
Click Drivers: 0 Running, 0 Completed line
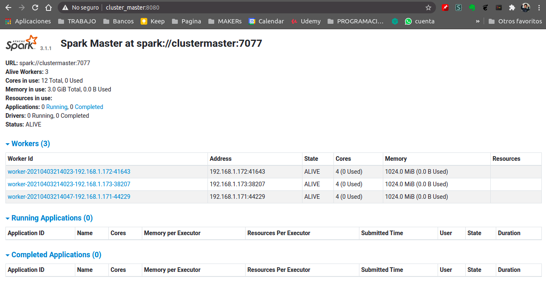click(47, 116)
